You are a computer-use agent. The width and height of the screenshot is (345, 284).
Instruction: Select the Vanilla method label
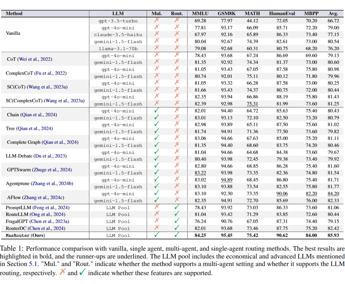click(x=13, y=33)
